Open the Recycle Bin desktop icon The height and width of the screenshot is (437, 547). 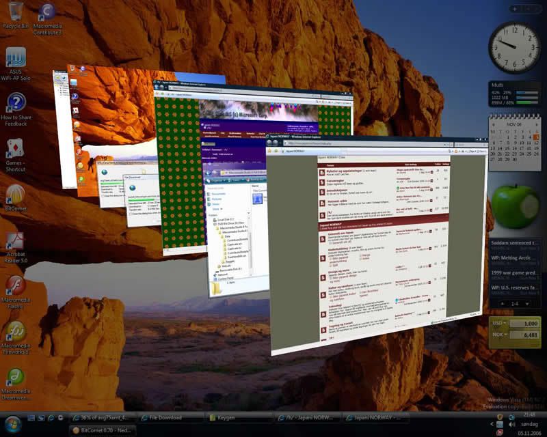15,14
